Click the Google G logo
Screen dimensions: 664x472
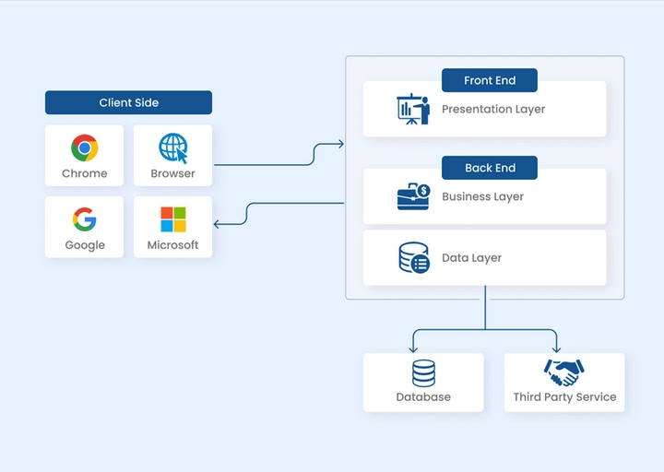coord(84,219)
